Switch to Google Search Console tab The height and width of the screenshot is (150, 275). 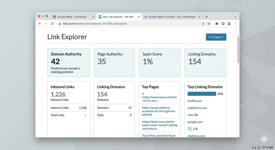tap(172, 17)
